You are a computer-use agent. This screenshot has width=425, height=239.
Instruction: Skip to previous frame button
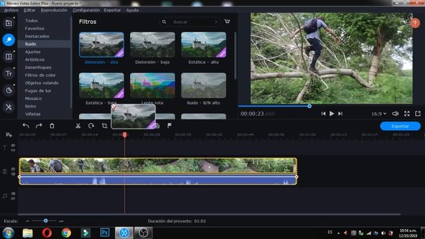[323, 114]
